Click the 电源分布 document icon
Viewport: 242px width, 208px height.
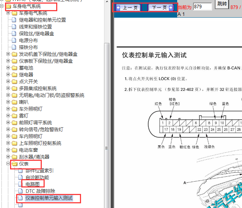(x=14, y=40)
